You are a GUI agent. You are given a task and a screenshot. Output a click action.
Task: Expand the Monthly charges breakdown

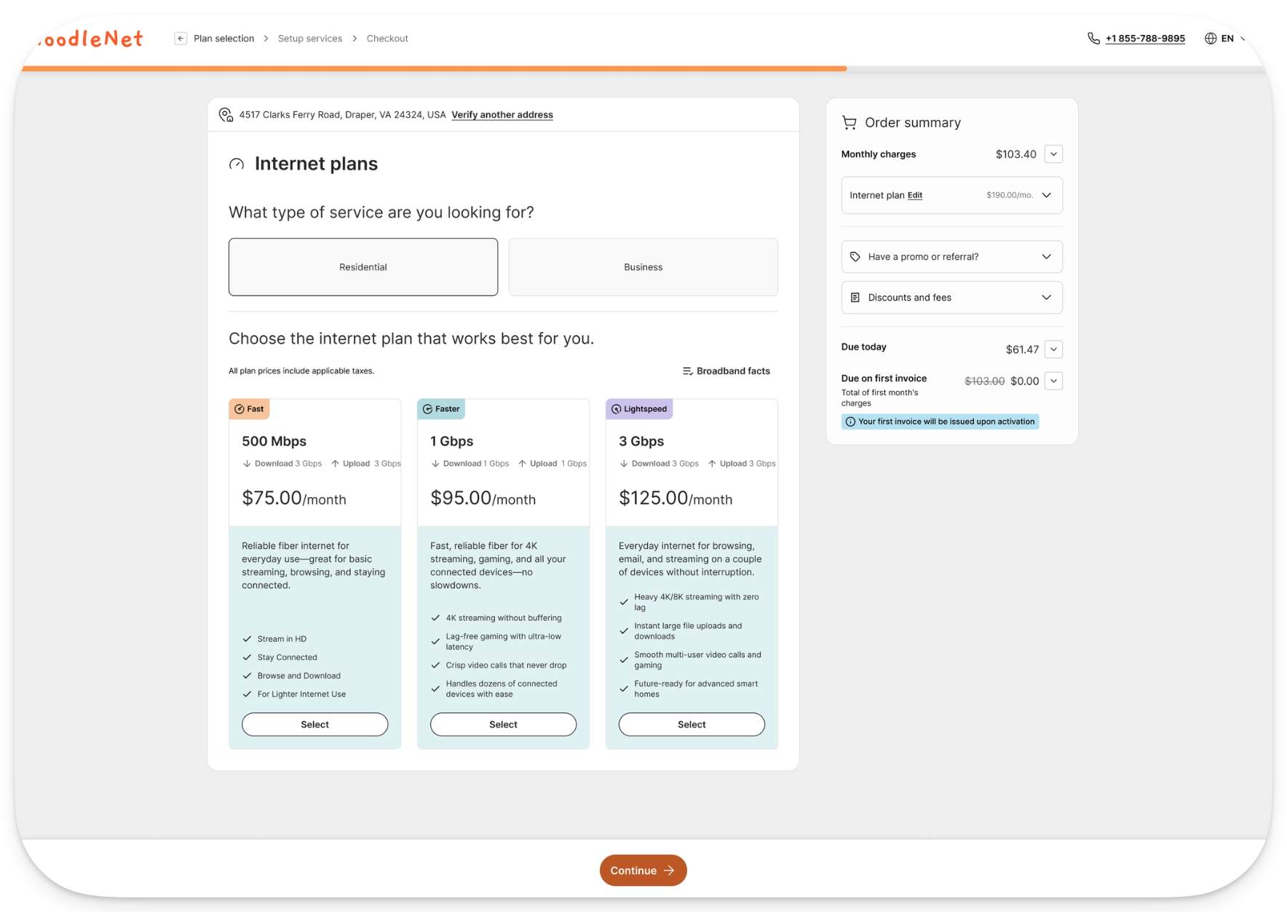(1053, 154)
